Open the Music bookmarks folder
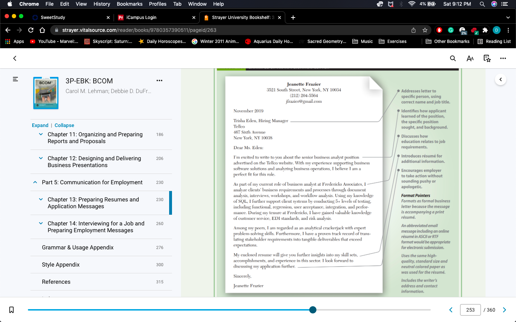 (x=363, y=42)
